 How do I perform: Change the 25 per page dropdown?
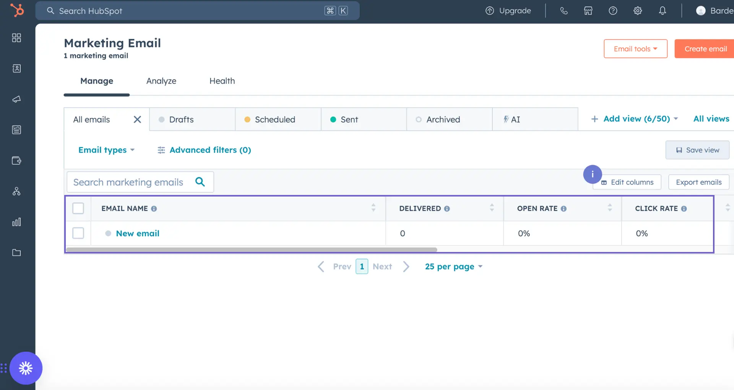pos(454,266)
